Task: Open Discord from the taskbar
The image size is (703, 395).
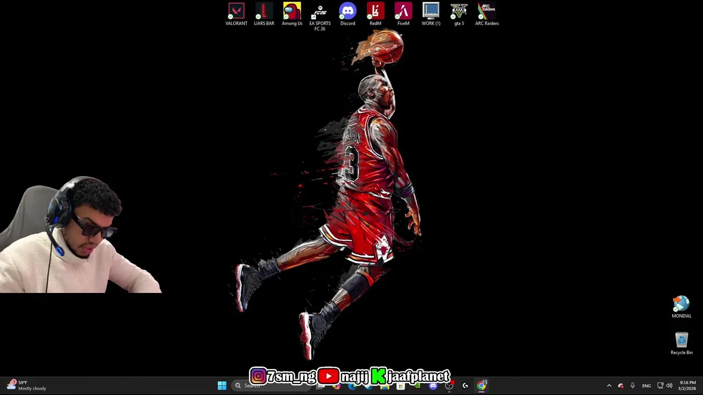Action: 433,386
